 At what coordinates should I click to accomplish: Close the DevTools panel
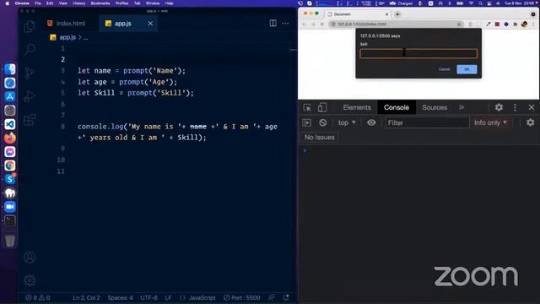coord(532,107)
